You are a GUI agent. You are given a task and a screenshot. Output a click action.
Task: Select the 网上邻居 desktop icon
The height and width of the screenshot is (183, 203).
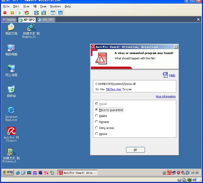[11, 71]
